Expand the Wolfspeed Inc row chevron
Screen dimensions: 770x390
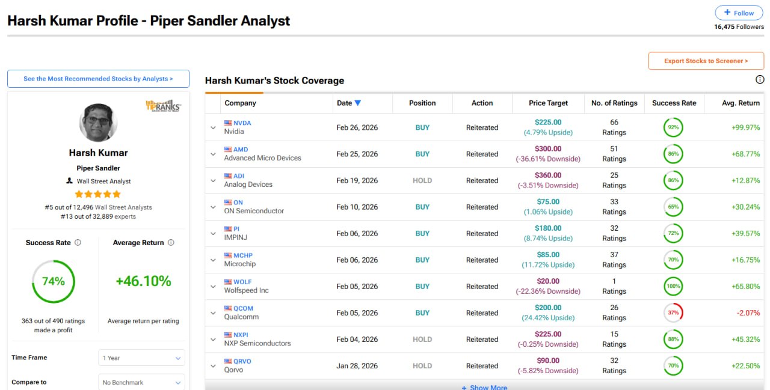(213, 286)
